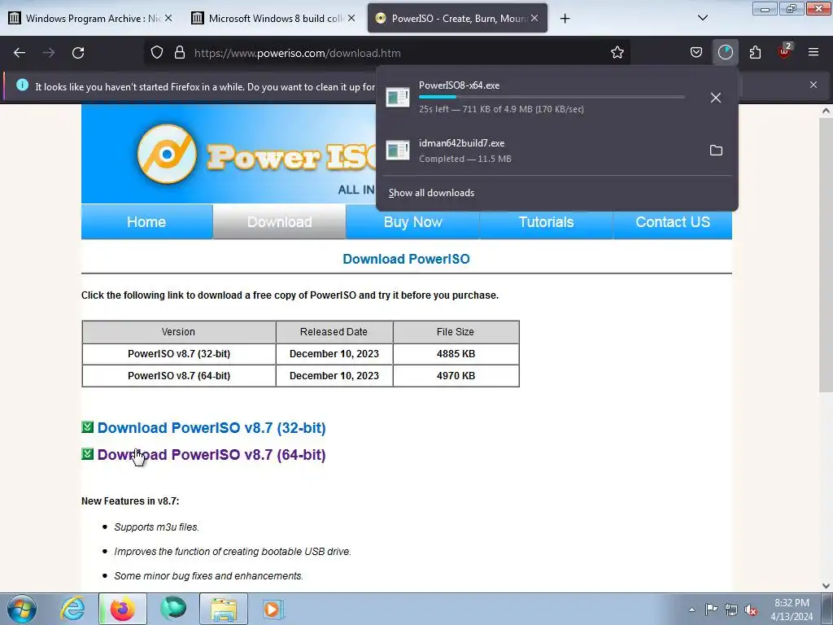Click the green globe taskbar application icon

(x=173, y=609)
